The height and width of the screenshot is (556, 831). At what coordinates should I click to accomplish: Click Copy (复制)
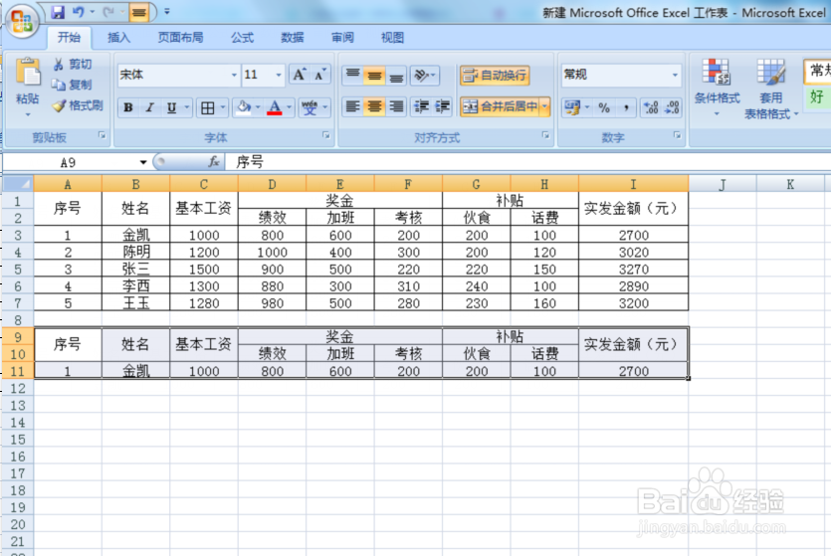point(73,85)
